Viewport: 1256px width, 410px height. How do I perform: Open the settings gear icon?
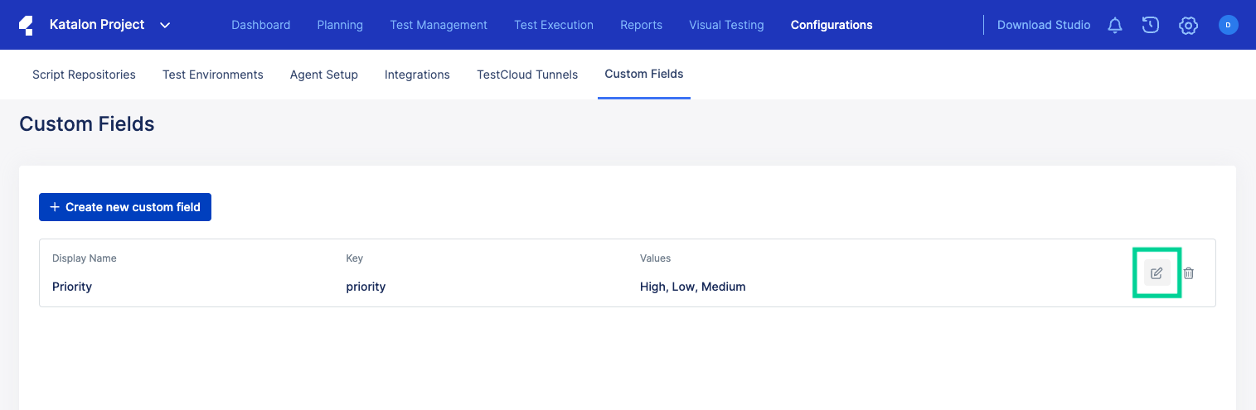(x=1188, y=25)
